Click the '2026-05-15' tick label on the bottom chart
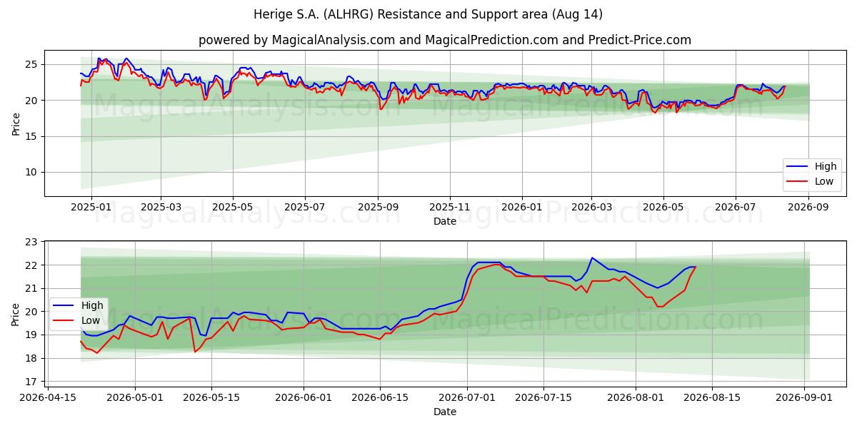 coord(211,398)
